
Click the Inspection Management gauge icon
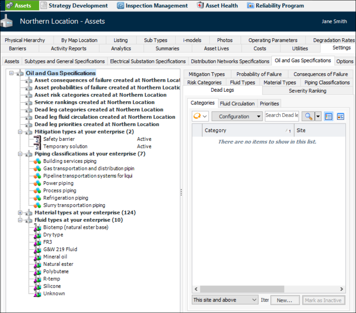(120, 6)
